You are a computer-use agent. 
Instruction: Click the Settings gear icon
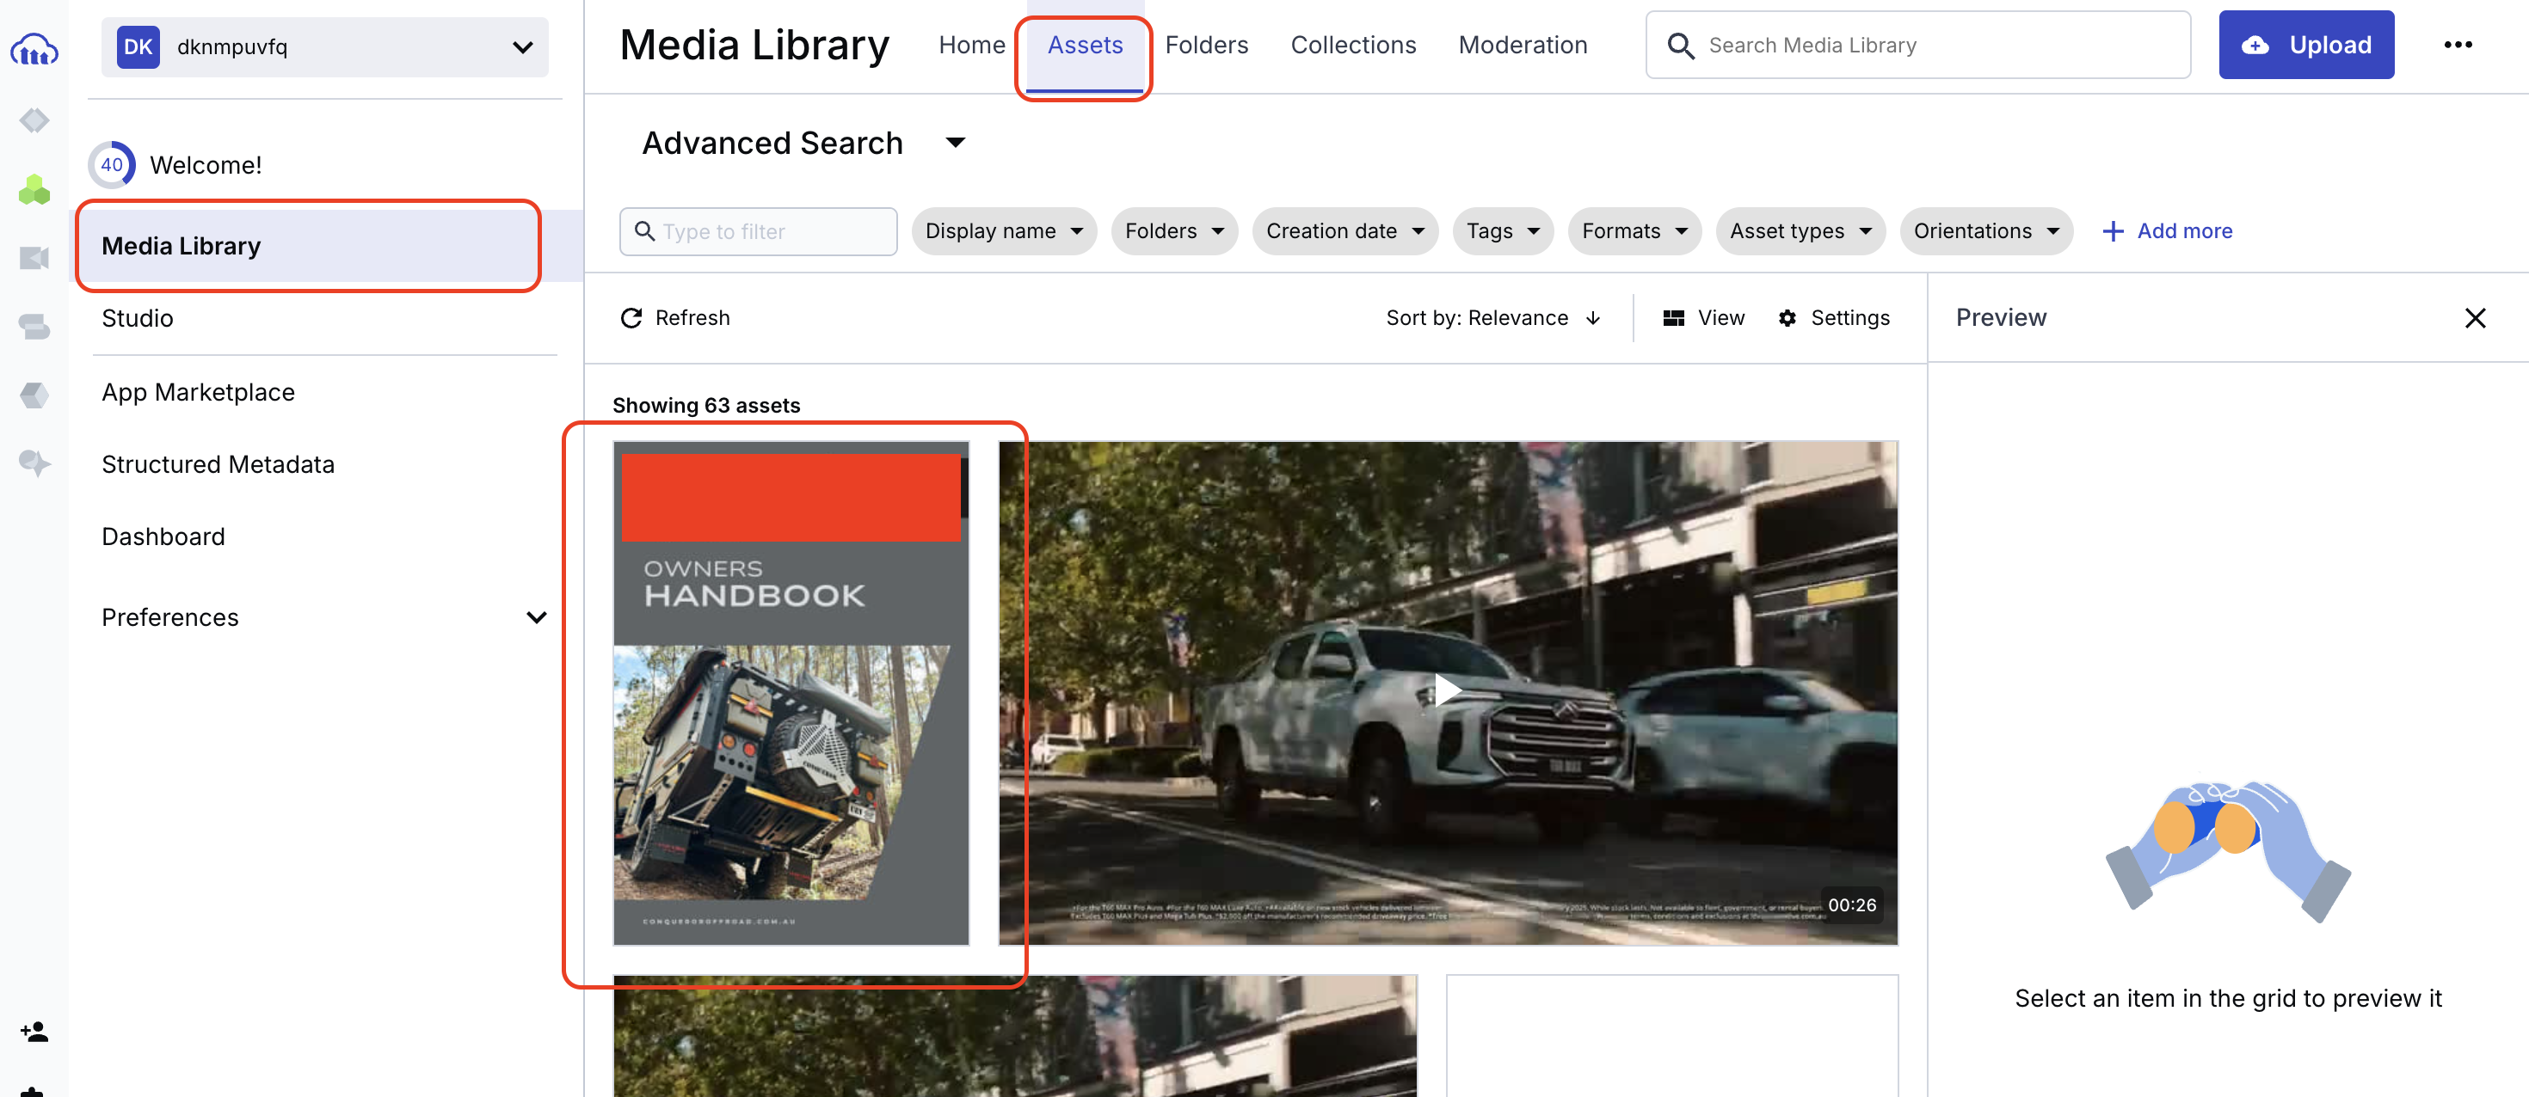1788,318
